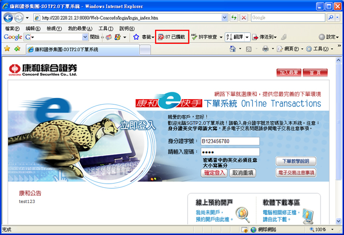Click the 線上預約開戶 magnifier people icon
Screen dimensions: 344x235
tap(243, 214)
